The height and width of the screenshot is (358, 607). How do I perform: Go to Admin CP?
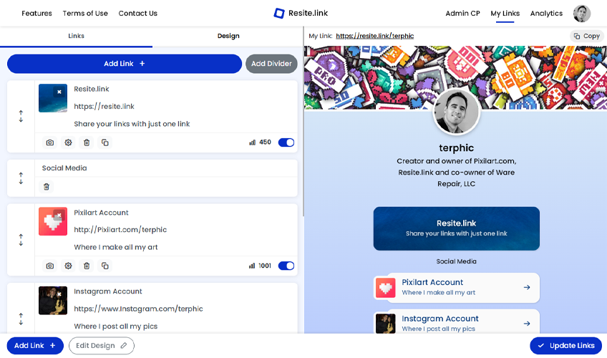point(462,13)
